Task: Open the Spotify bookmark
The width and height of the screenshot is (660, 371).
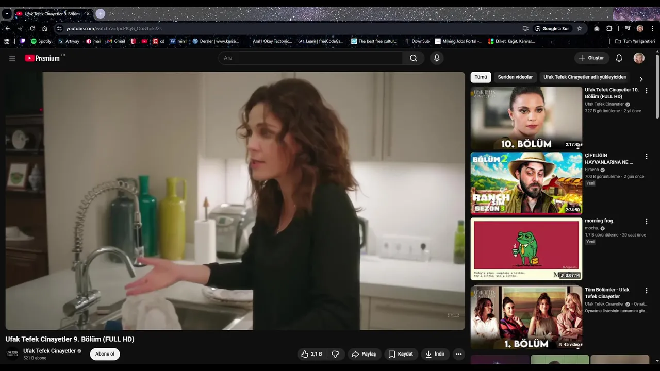Action: tap(41, 41)
